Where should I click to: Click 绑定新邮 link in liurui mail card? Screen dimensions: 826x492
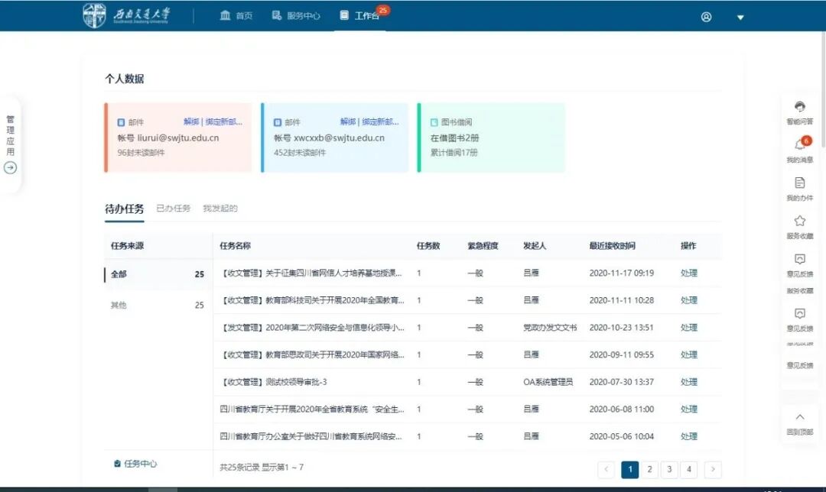tap(224, 121)
